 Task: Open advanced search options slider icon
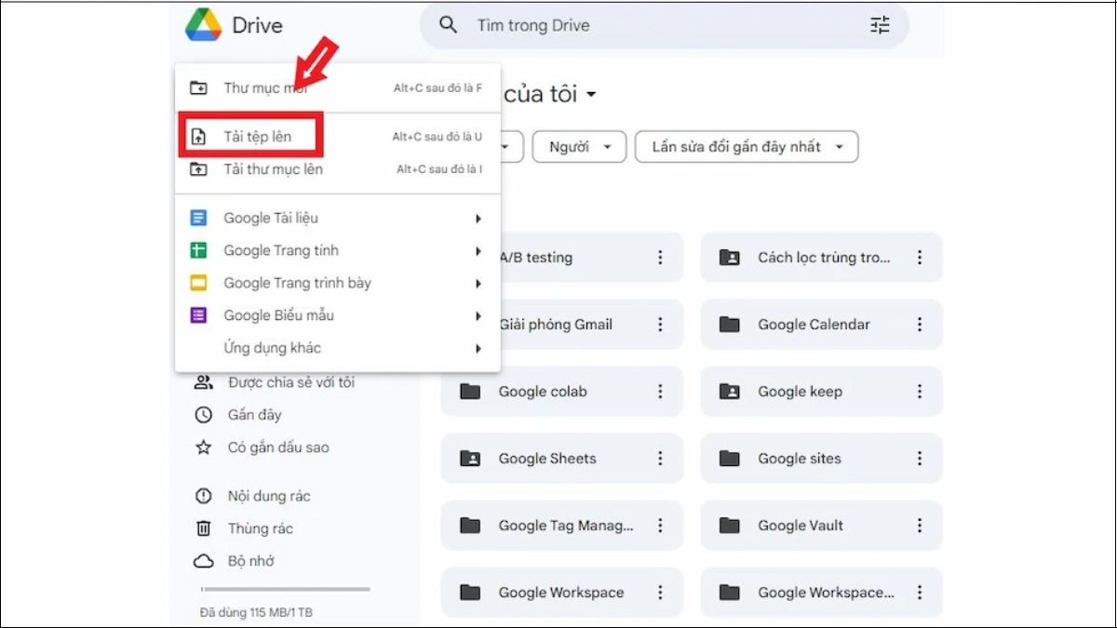pyautogui.click(x=880, y=25)
